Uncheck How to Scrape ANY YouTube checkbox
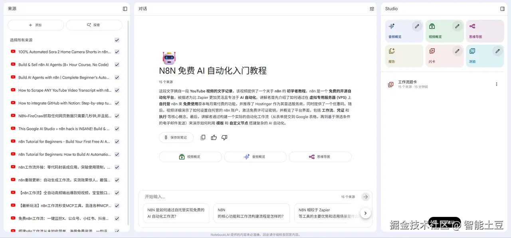Viewport: 511px width, 238px height. pos(117,90)
